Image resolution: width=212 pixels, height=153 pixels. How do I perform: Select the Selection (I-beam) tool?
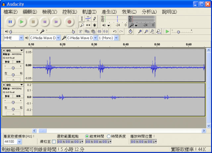tap(82, 19)
